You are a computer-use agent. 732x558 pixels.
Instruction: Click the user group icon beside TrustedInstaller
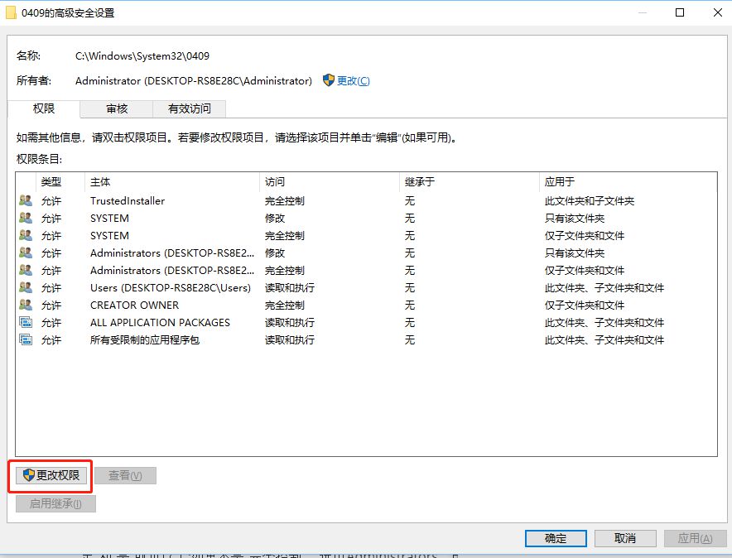pyautogui.click(x=26, y=201)
